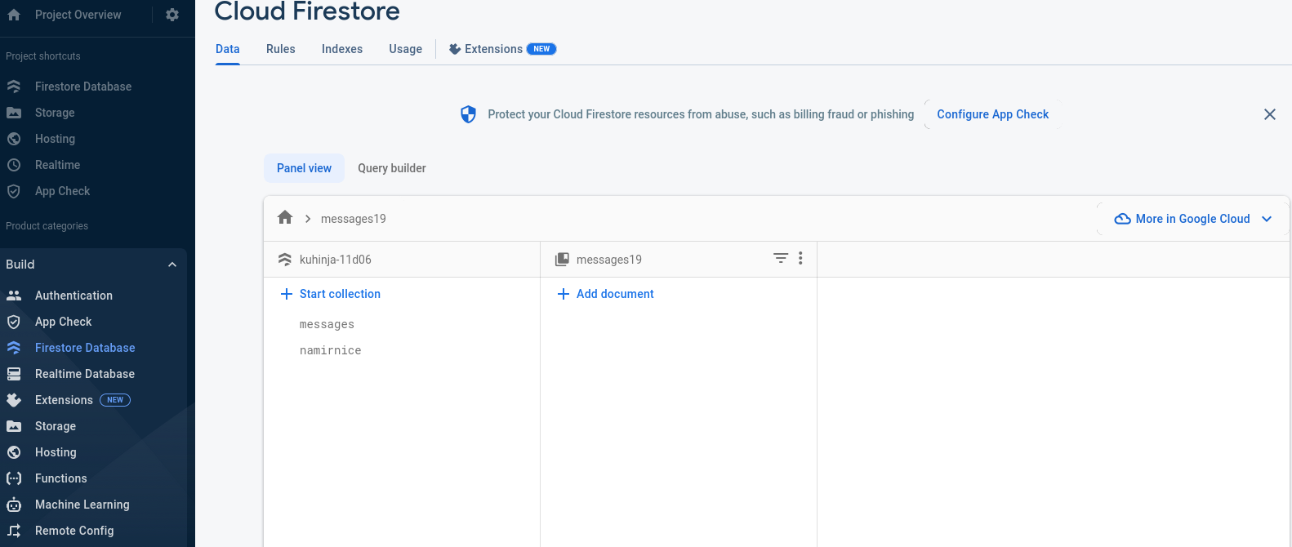Open More in Google Cloud dropdown
1292x547 pixels.
tap(1193, 219)
